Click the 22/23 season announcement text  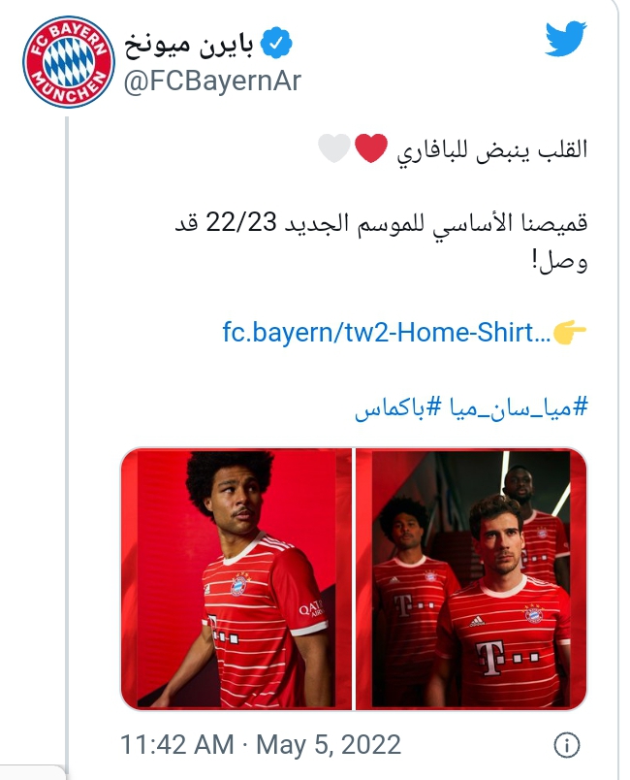381,242
